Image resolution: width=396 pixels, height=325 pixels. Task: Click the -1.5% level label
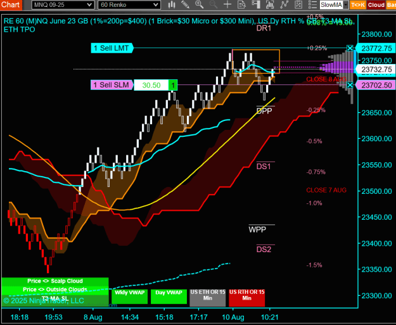(314, 265)
